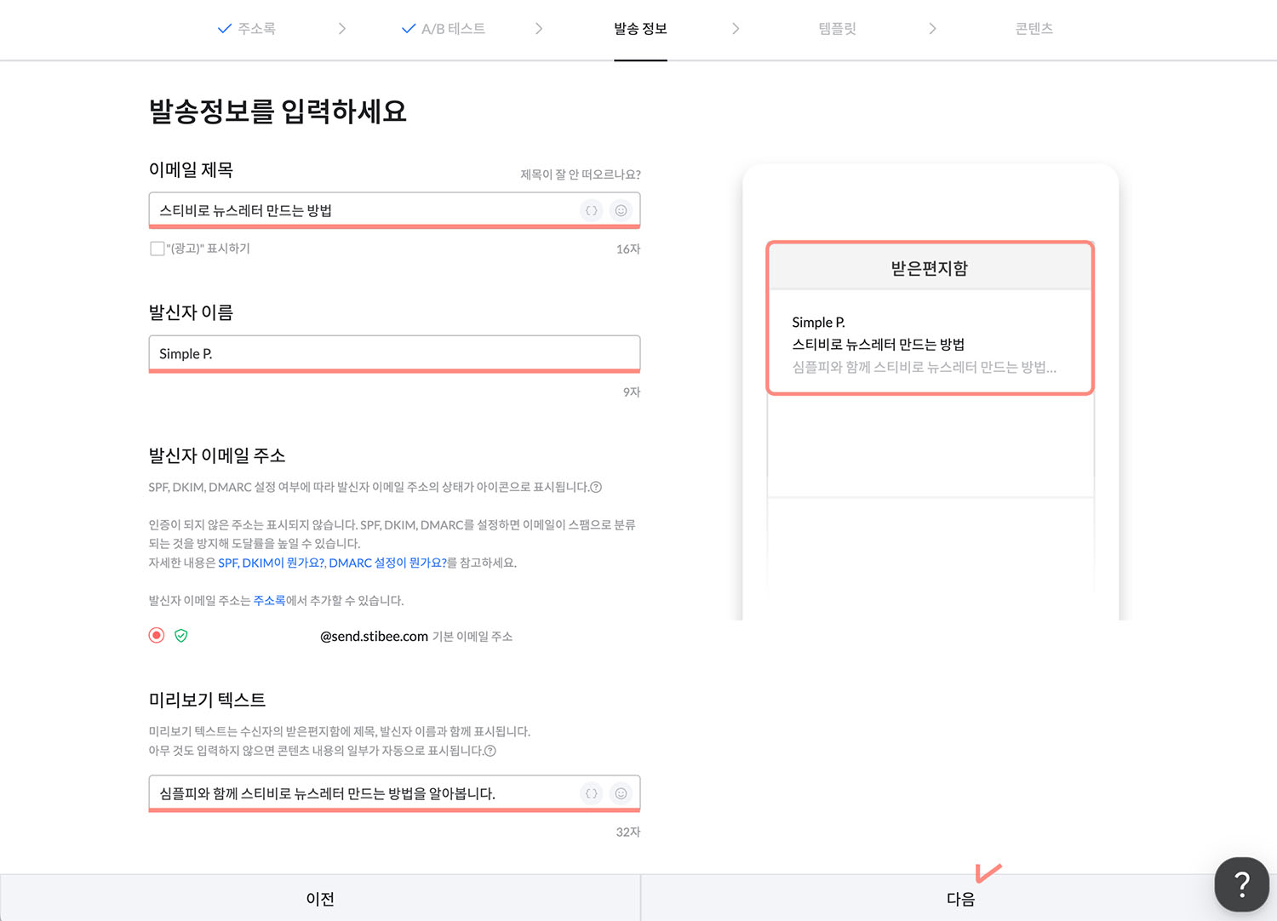Click the chevron after 발송 정보 step
Image resolution: width=1277 pixels, height=921 pixels.
click(736, 29)
